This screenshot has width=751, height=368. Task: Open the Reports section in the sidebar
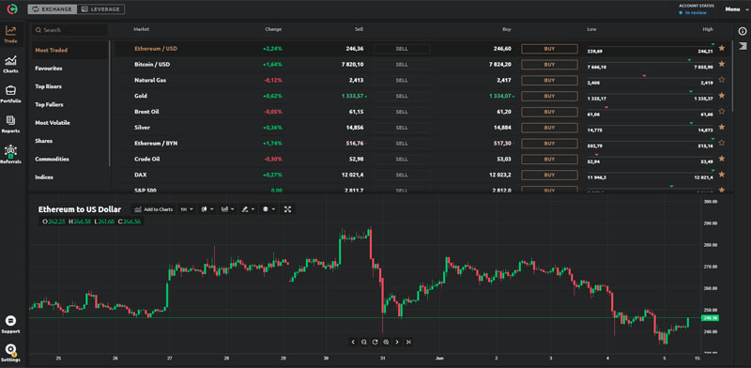pos(10,124)
